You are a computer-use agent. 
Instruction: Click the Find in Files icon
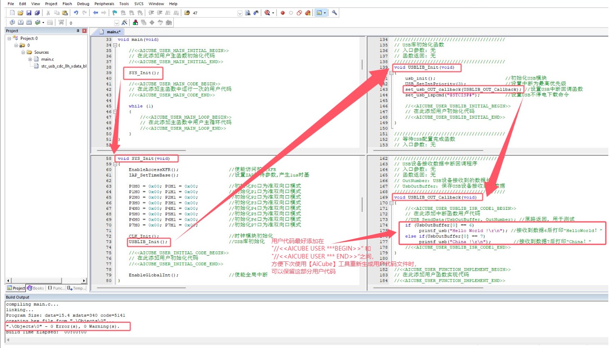click(x=187, y=13)
